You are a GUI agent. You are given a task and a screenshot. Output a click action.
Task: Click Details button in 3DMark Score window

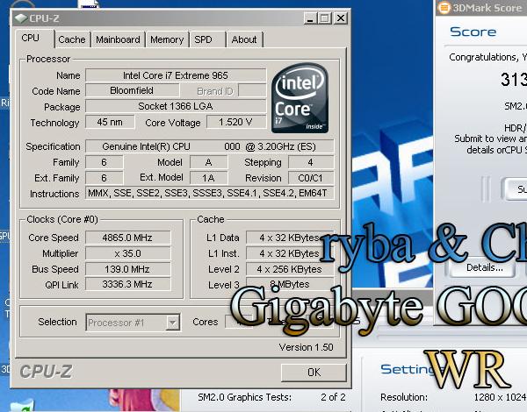click(482, 268)
